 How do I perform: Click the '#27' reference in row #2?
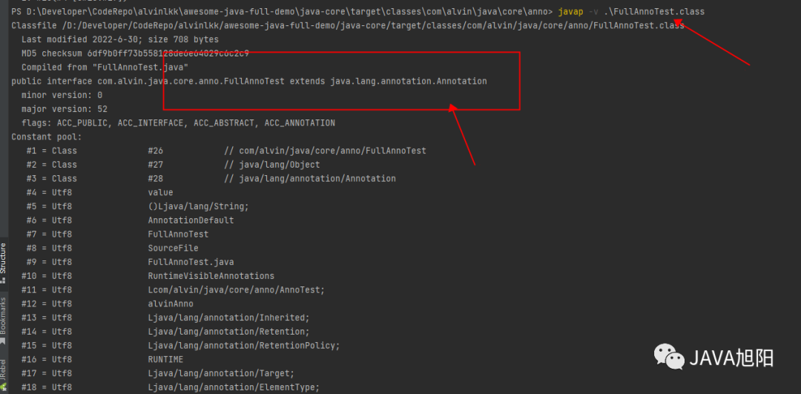pos(155,165)
